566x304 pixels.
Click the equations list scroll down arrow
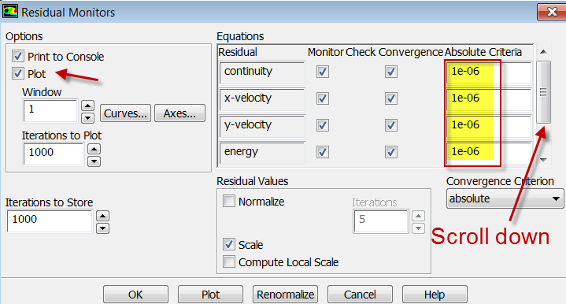tap(543, 160)
